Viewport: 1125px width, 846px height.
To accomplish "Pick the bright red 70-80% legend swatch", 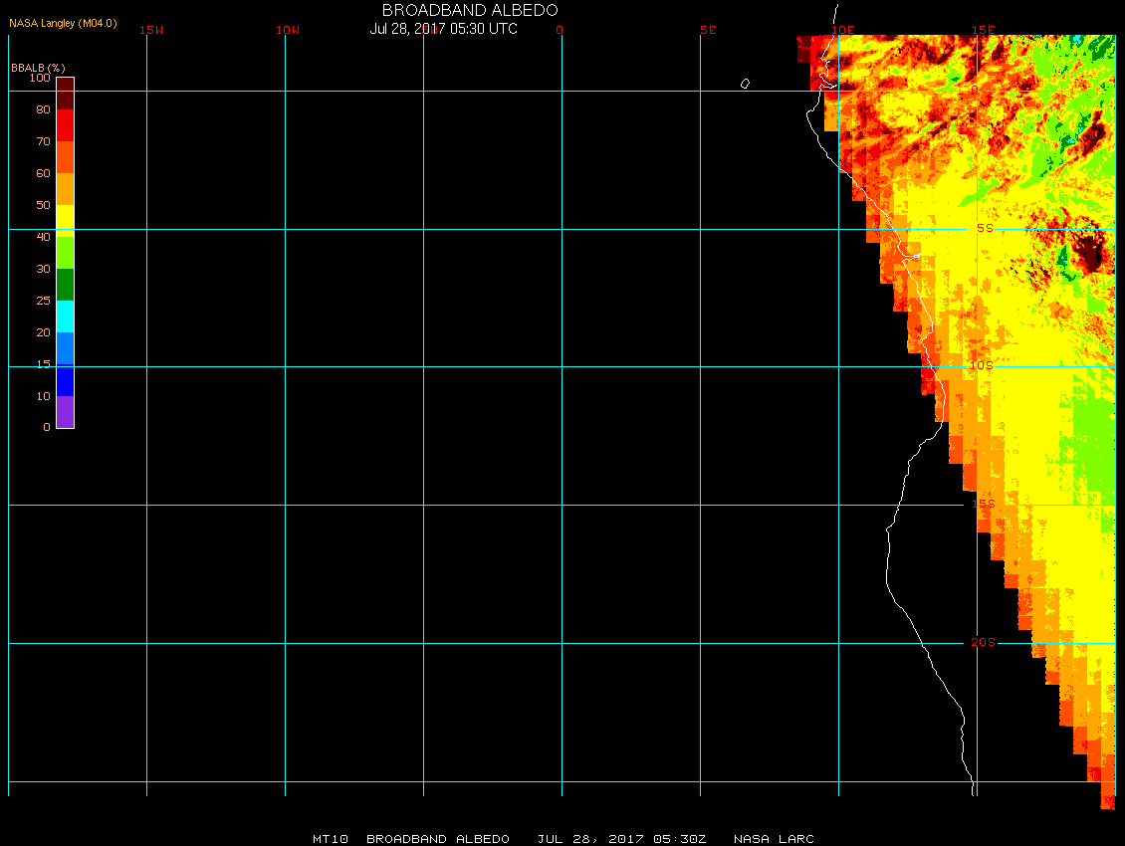I will click(65, 124).
